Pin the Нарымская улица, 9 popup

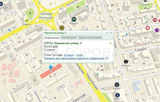[x=107, y=33]
